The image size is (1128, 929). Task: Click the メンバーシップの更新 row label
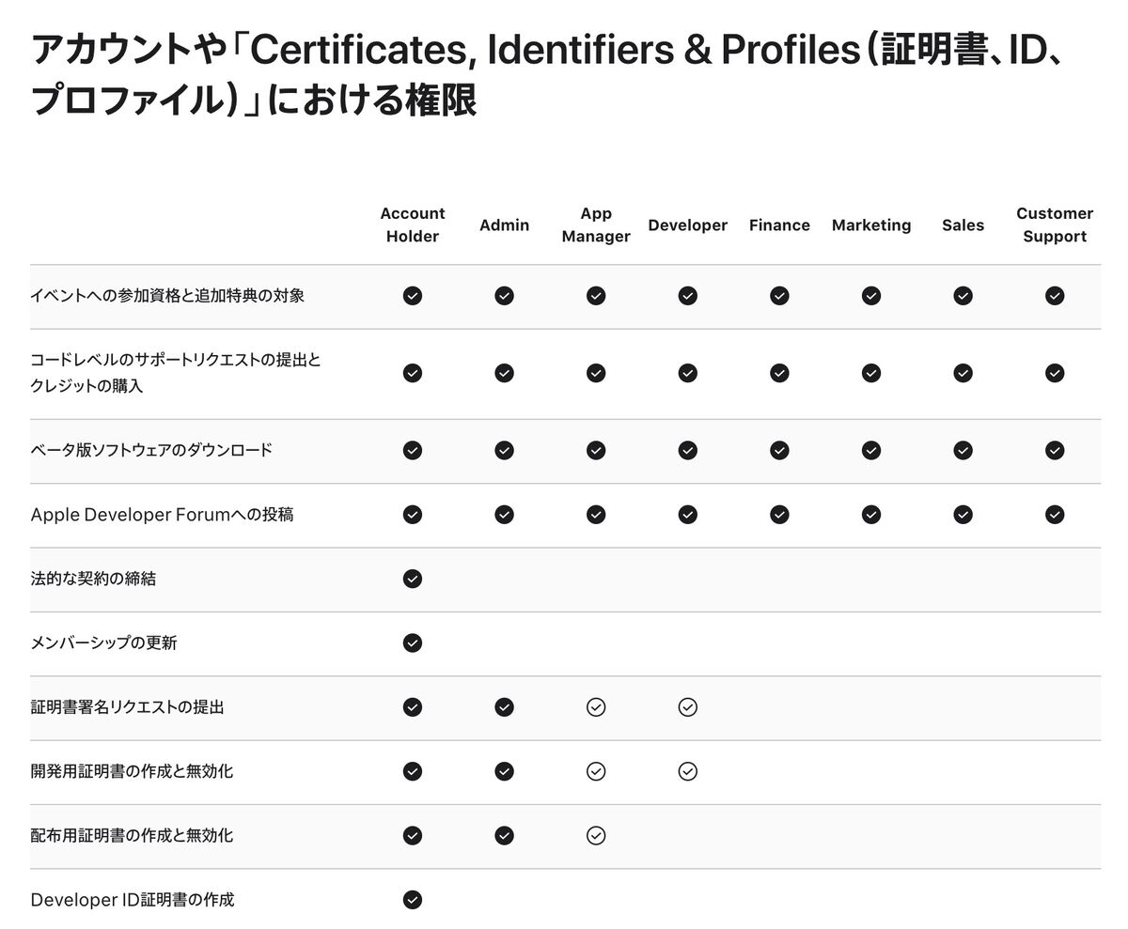103,643
